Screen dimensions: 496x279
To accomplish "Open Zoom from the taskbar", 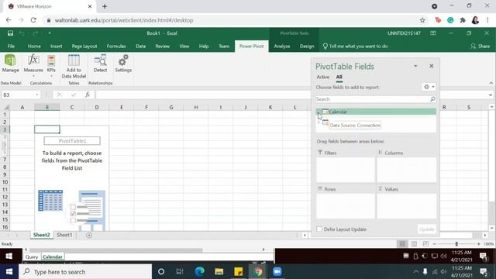I will tap(277, 272).
